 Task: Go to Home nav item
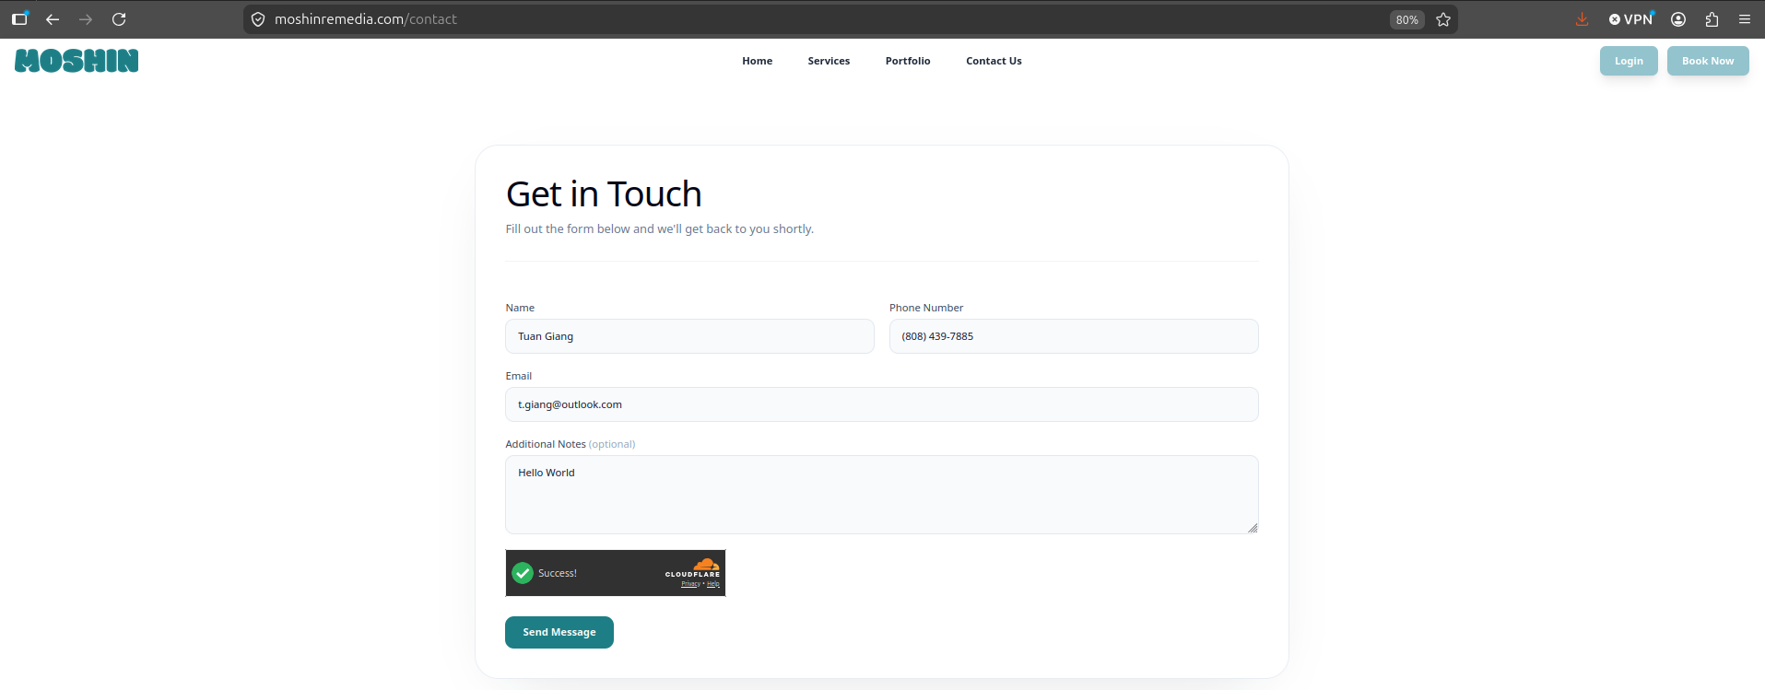click(758, 61)
